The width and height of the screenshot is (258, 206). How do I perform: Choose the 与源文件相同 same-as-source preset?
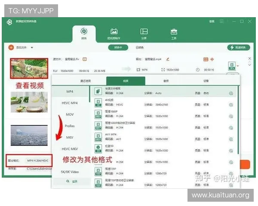click(x=164, y=91)
